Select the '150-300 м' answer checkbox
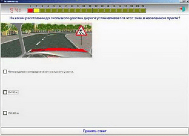 point(5,113)
